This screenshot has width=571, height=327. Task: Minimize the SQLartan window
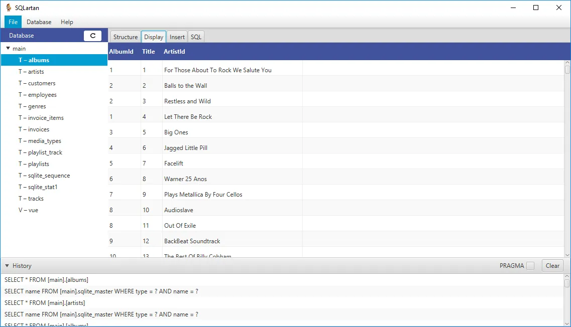[x=513, y=8]
